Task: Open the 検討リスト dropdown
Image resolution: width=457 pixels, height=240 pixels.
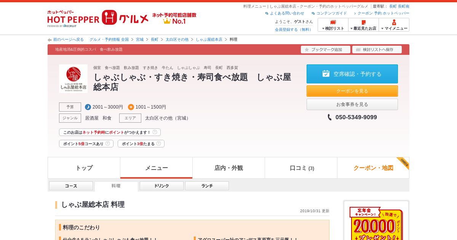Action: coord(333,25)
